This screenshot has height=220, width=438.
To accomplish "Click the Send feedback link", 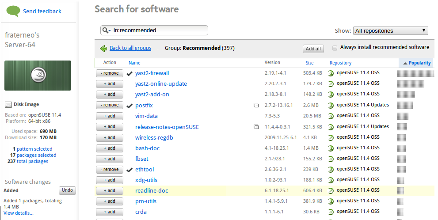I will 42,11.
